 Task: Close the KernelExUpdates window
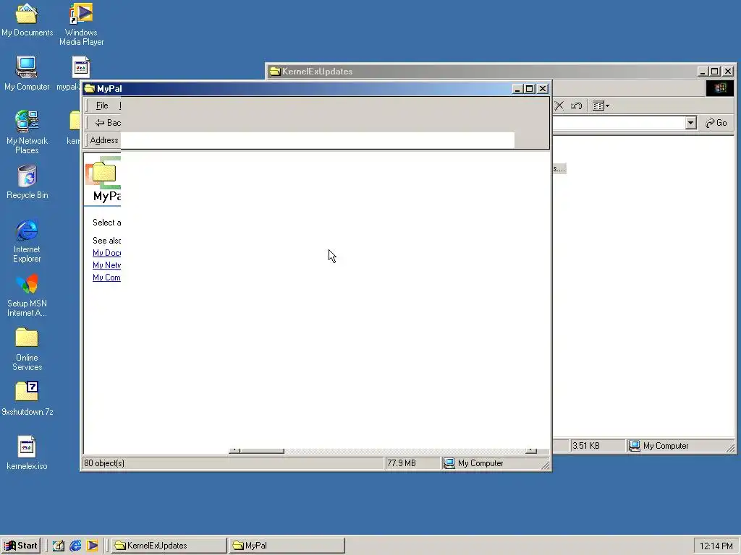[x=728, y=72]
